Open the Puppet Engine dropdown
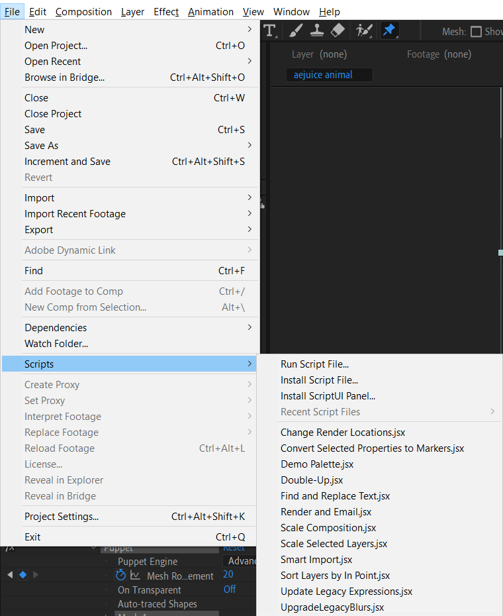This screenshot has width=503, height=616. (x=240, y=560)
